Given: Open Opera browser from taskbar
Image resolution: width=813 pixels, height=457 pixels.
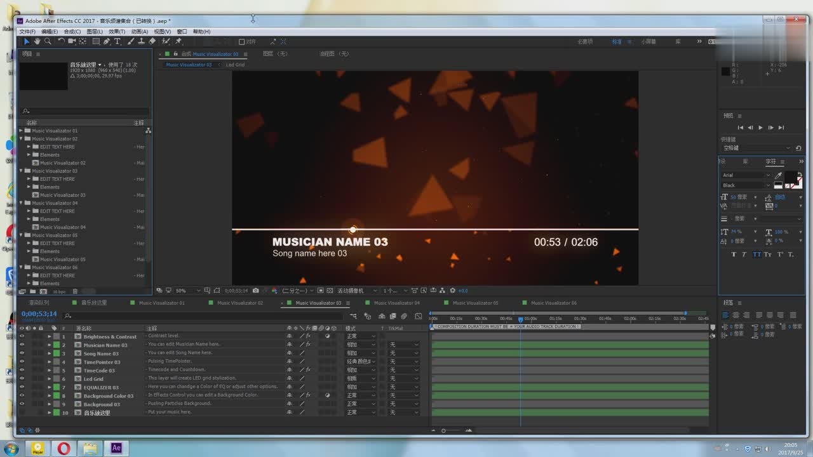Looking at the screenshot, I should pos(64,448).
